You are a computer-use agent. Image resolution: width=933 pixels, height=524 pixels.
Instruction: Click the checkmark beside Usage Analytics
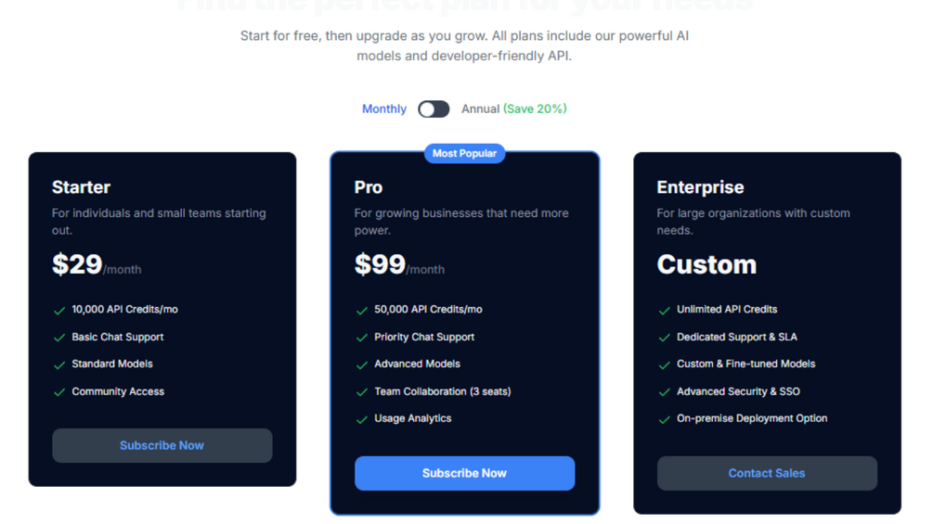point(362,420)
